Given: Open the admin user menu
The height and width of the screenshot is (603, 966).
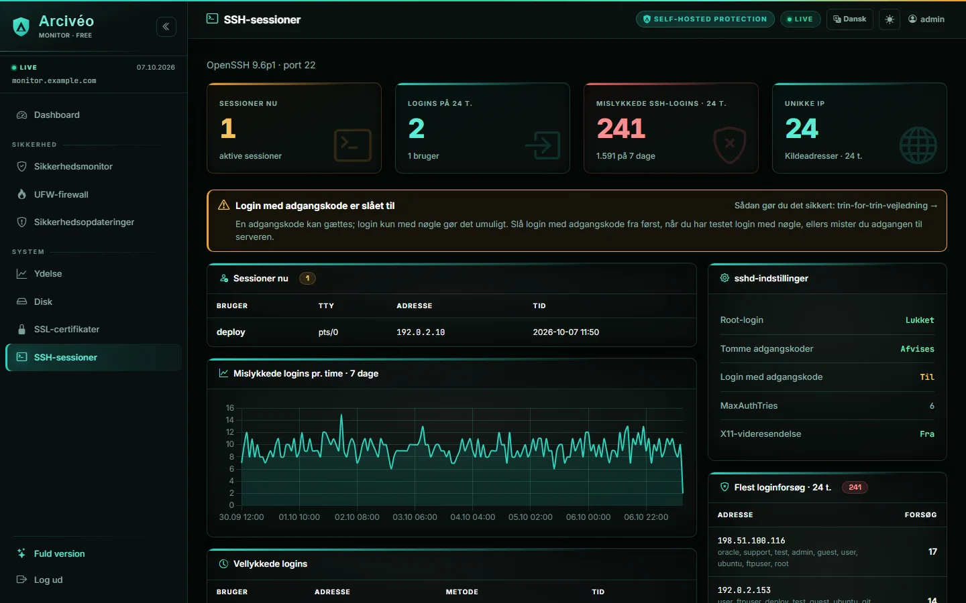Looking at the screenshot, I should point(926,19).
